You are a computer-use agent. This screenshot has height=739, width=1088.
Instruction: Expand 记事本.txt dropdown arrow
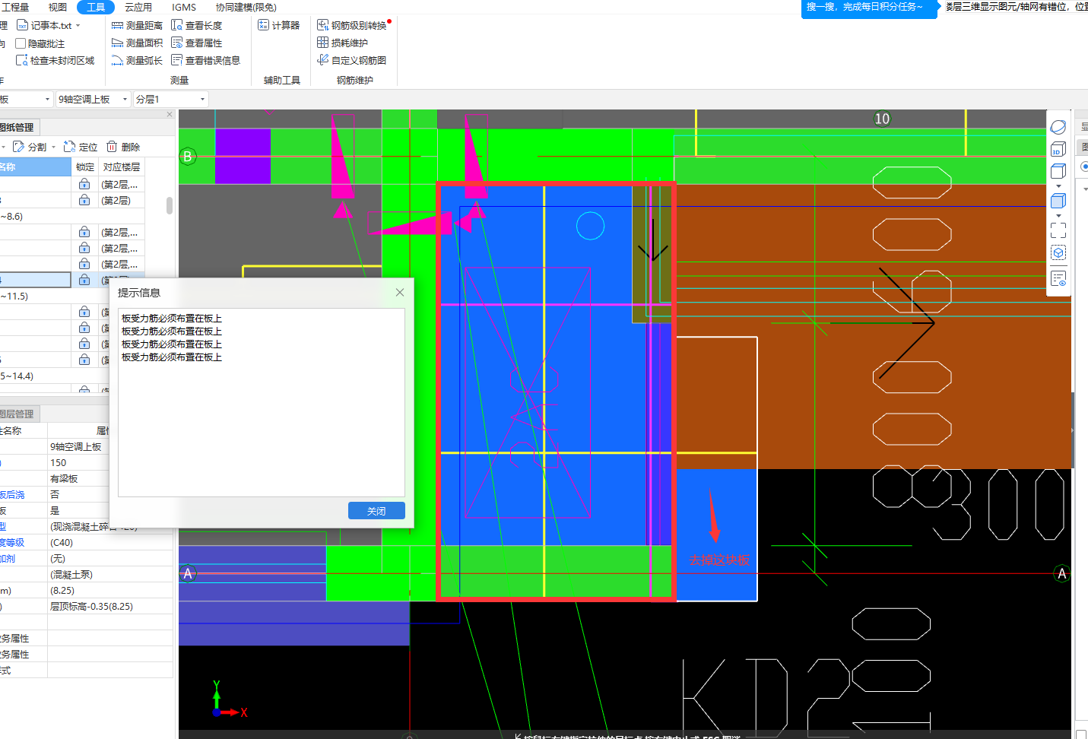coord(78,26)
